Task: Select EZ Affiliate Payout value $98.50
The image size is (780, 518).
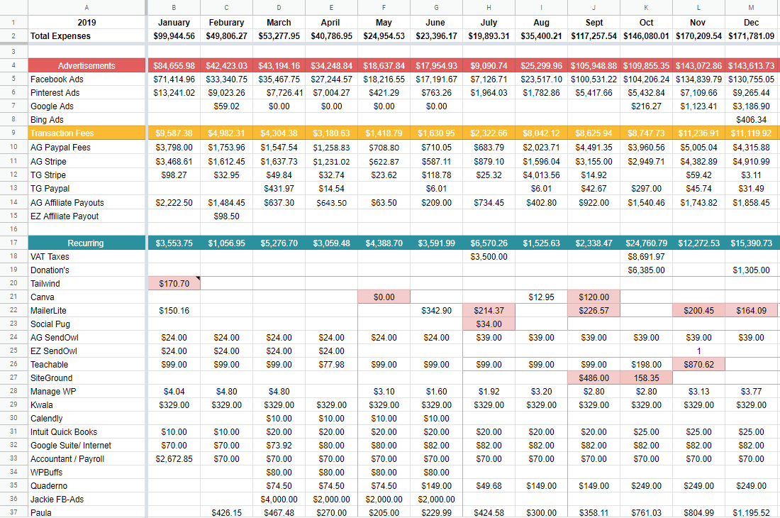Action: (226, 216)
